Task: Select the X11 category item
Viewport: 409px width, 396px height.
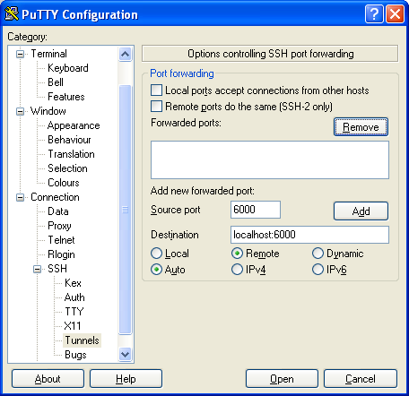Action: (x=73, y=326)
